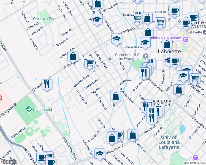
Task: Click the Lafayette city label
Action: pos(169,51)
